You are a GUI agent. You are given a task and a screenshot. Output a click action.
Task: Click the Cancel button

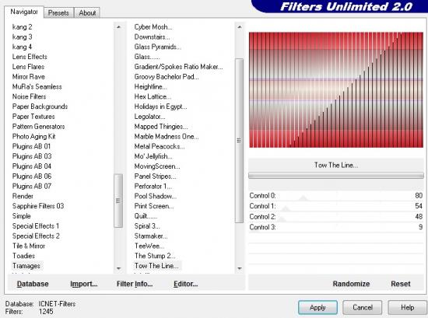(x=363, y=308)
